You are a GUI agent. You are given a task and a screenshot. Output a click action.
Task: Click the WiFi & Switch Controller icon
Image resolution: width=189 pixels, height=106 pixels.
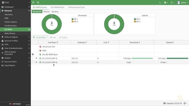pos(2,53)
